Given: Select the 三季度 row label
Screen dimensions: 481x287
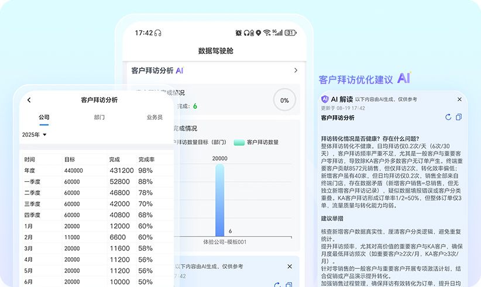Looking at the screenshot, I should tap(32, 203).
